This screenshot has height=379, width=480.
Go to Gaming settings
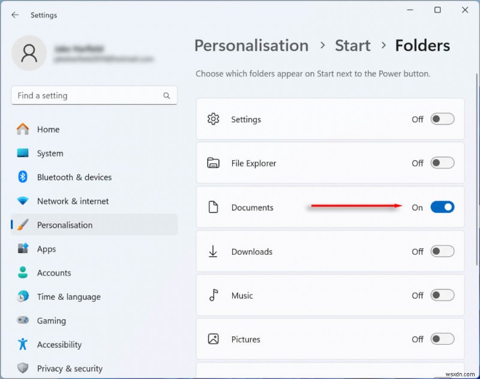pos(94,320)
